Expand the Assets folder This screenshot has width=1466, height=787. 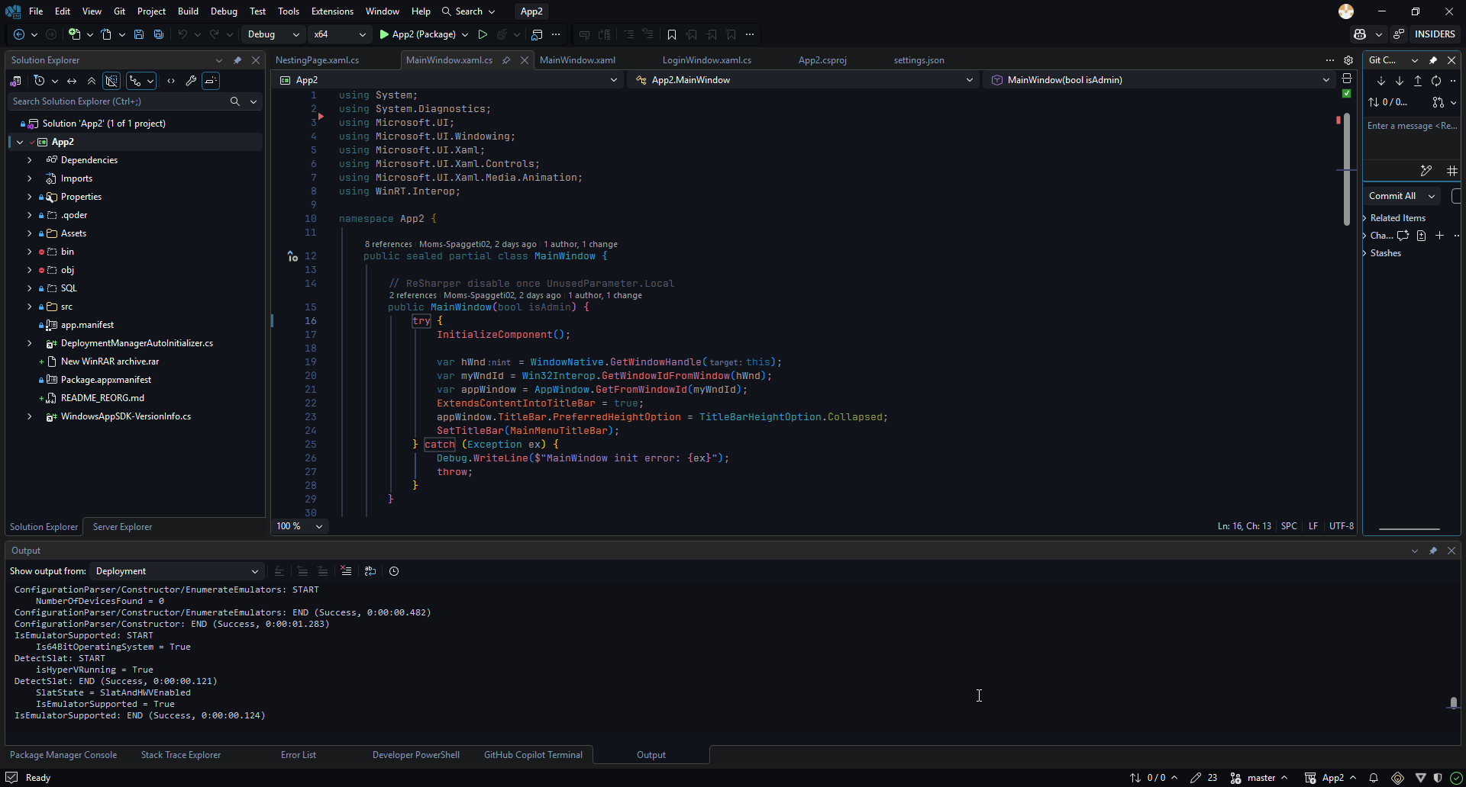click(x=30, y=233)
